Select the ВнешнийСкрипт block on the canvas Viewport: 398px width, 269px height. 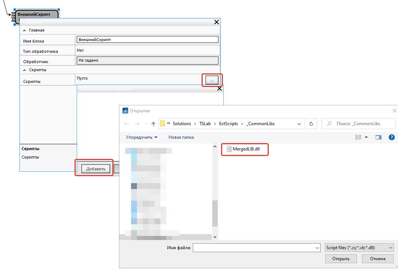click(x=37, y=14)
